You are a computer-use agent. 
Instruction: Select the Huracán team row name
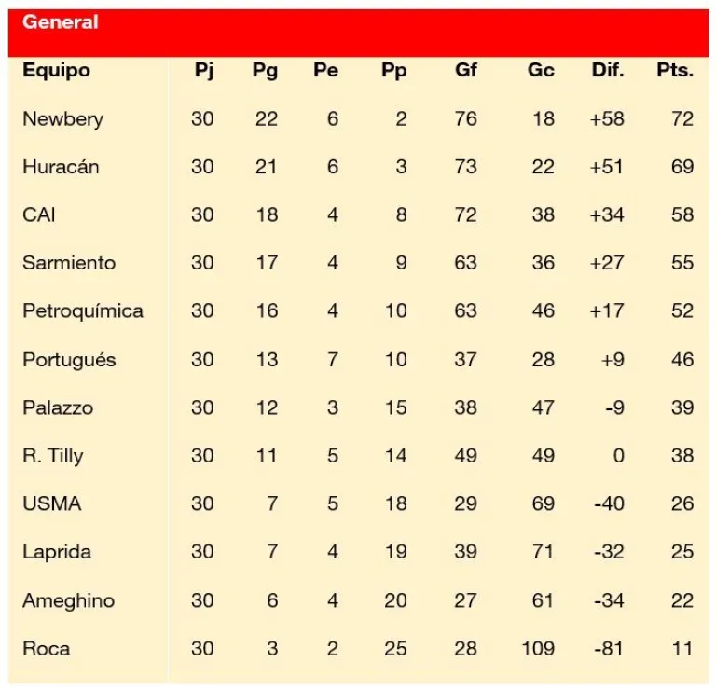pyautogui.click(x=61, y=167)
